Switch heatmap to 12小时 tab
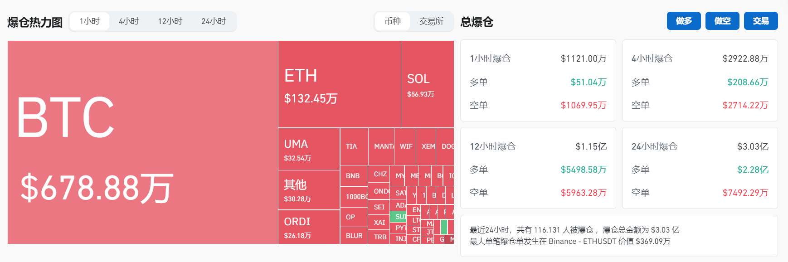Screen dimensions: 788x262 tap(170, 21)
